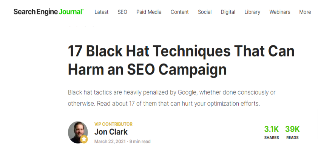Open the SEO navigation menu

[x=122, y=12]
